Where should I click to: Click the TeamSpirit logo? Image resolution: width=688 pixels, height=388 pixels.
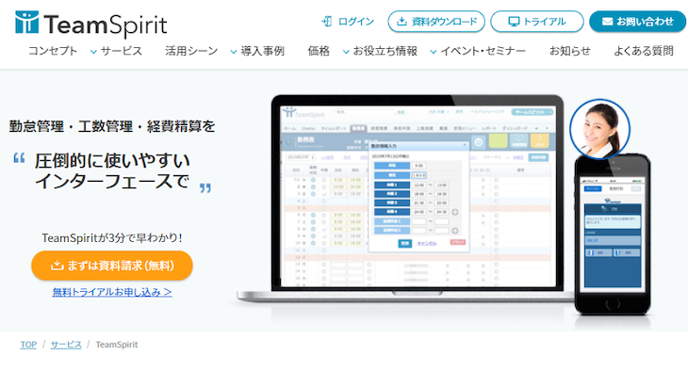[x=90, y=24]
